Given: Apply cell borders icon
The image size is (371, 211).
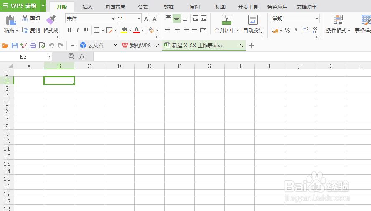Looking at the screenshot, I should tap(97, 30).
